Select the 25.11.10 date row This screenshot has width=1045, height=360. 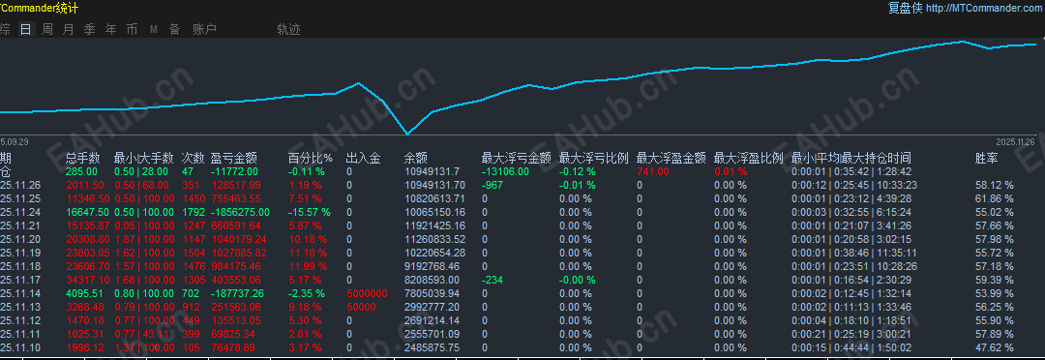coord(522,347)
